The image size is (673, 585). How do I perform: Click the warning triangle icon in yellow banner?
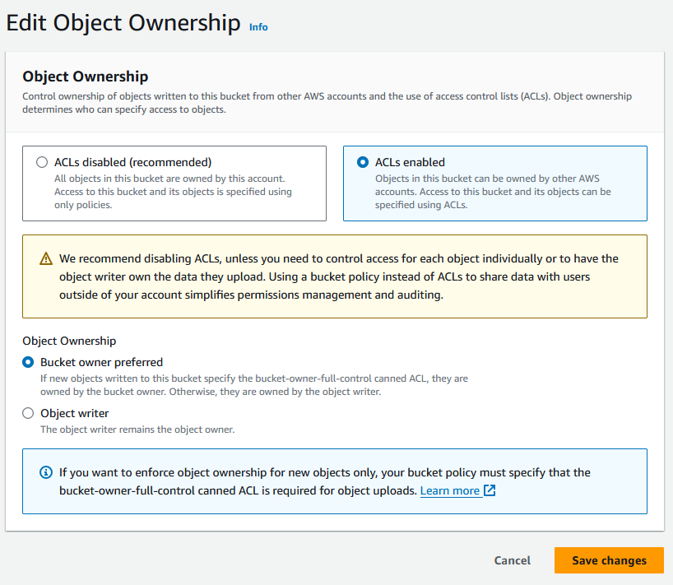pos(47,258)
